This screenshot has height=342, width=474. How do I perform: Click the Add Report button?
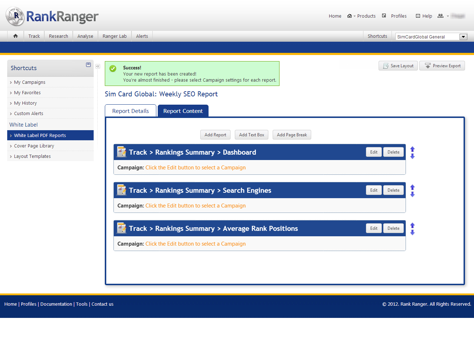click(x=215, y=135)
